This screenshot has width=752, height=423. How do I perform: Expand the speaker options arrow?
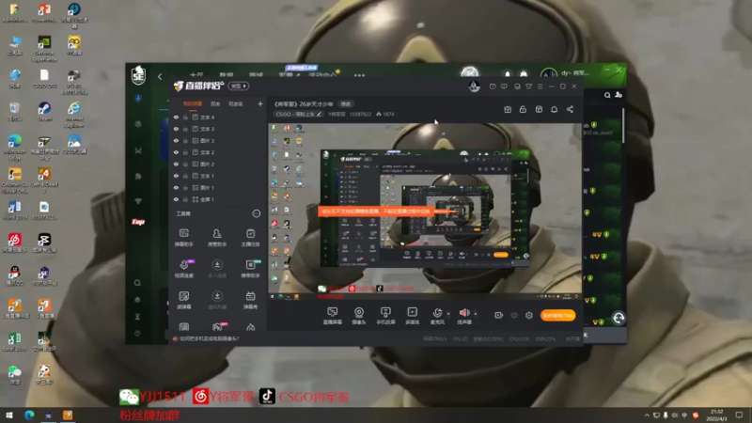[x=476, y=314]
